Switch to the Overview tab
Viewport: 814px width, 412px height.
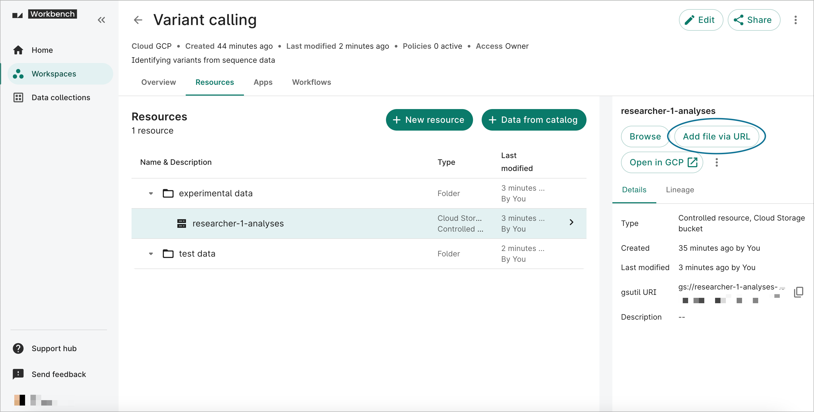click(158, 82)
